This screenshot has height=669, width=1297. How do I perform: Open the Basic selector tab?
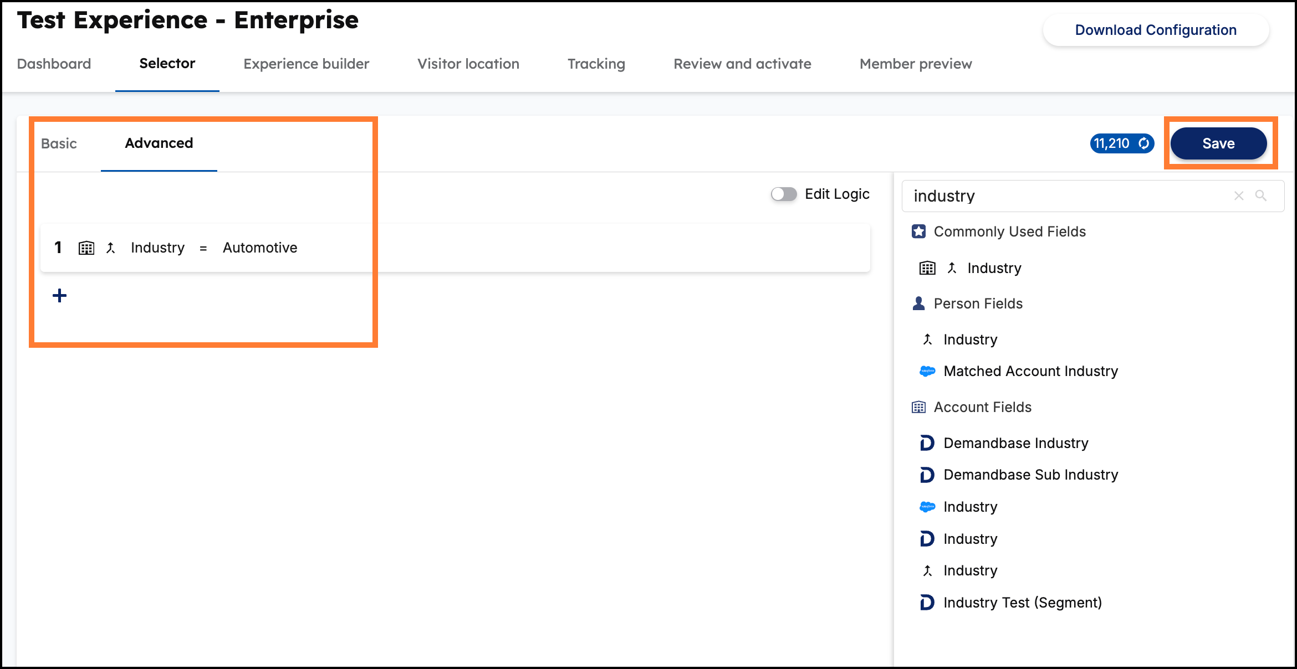(59, 143)
